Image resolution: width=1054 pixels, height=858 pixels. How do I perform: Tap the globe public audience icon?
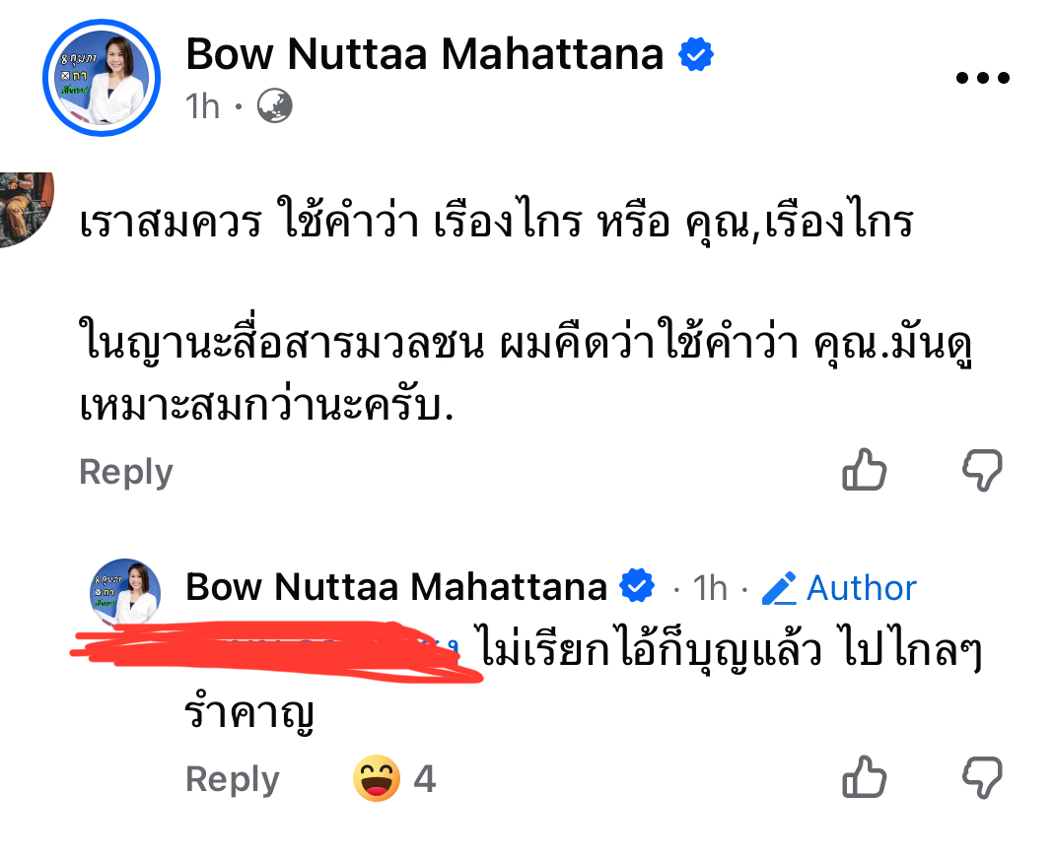274,105
